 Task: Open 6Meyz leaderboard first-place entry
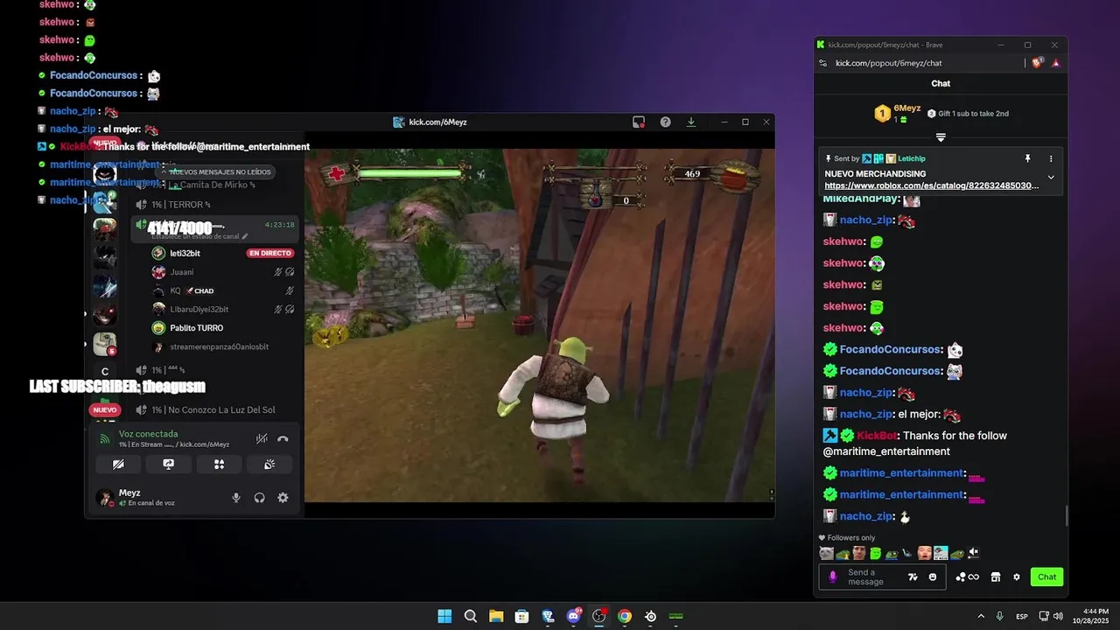(898, 113)
